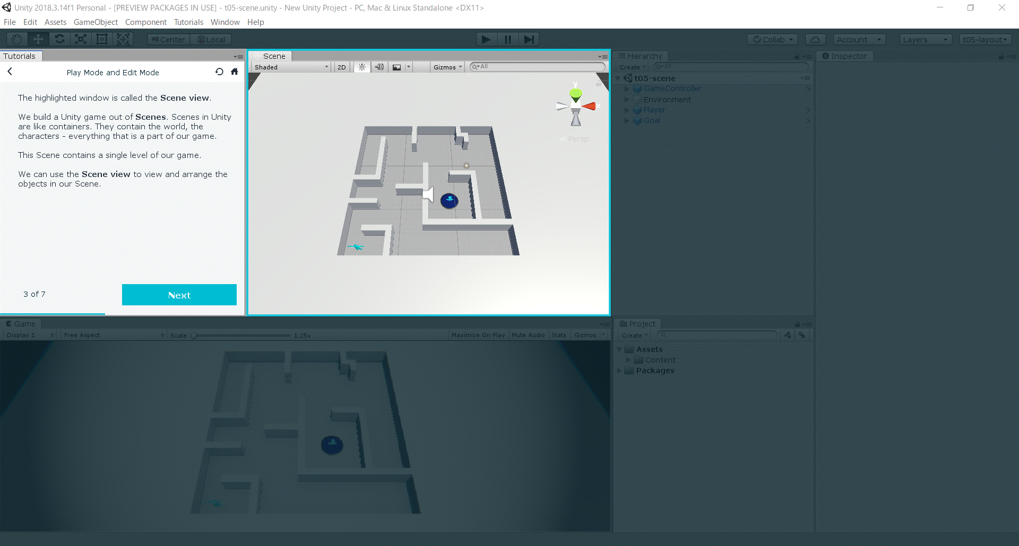Open the Layers dropdown
Image resolution: width=1019 pixels, height=546 pixels.
(925, 40)
